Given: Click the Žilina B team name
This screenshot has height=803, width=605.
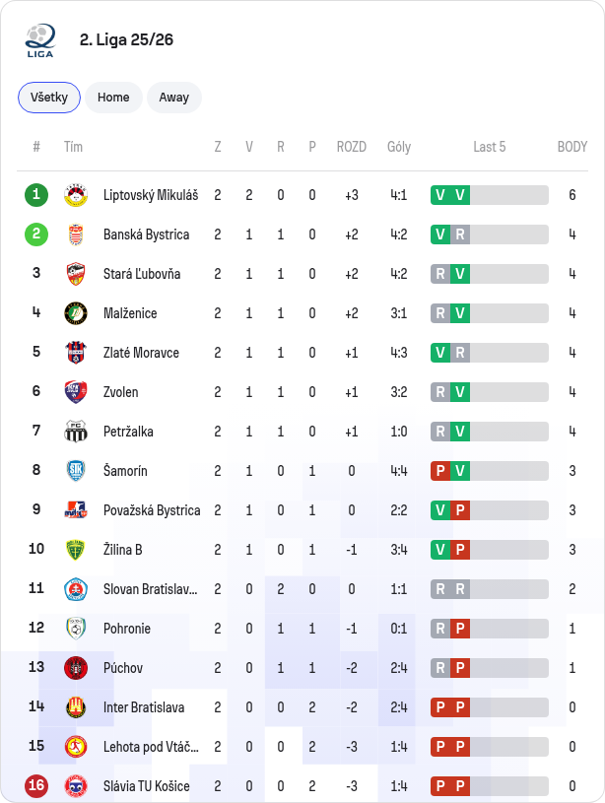Looking at the screenshot, I should click(123, 550).
